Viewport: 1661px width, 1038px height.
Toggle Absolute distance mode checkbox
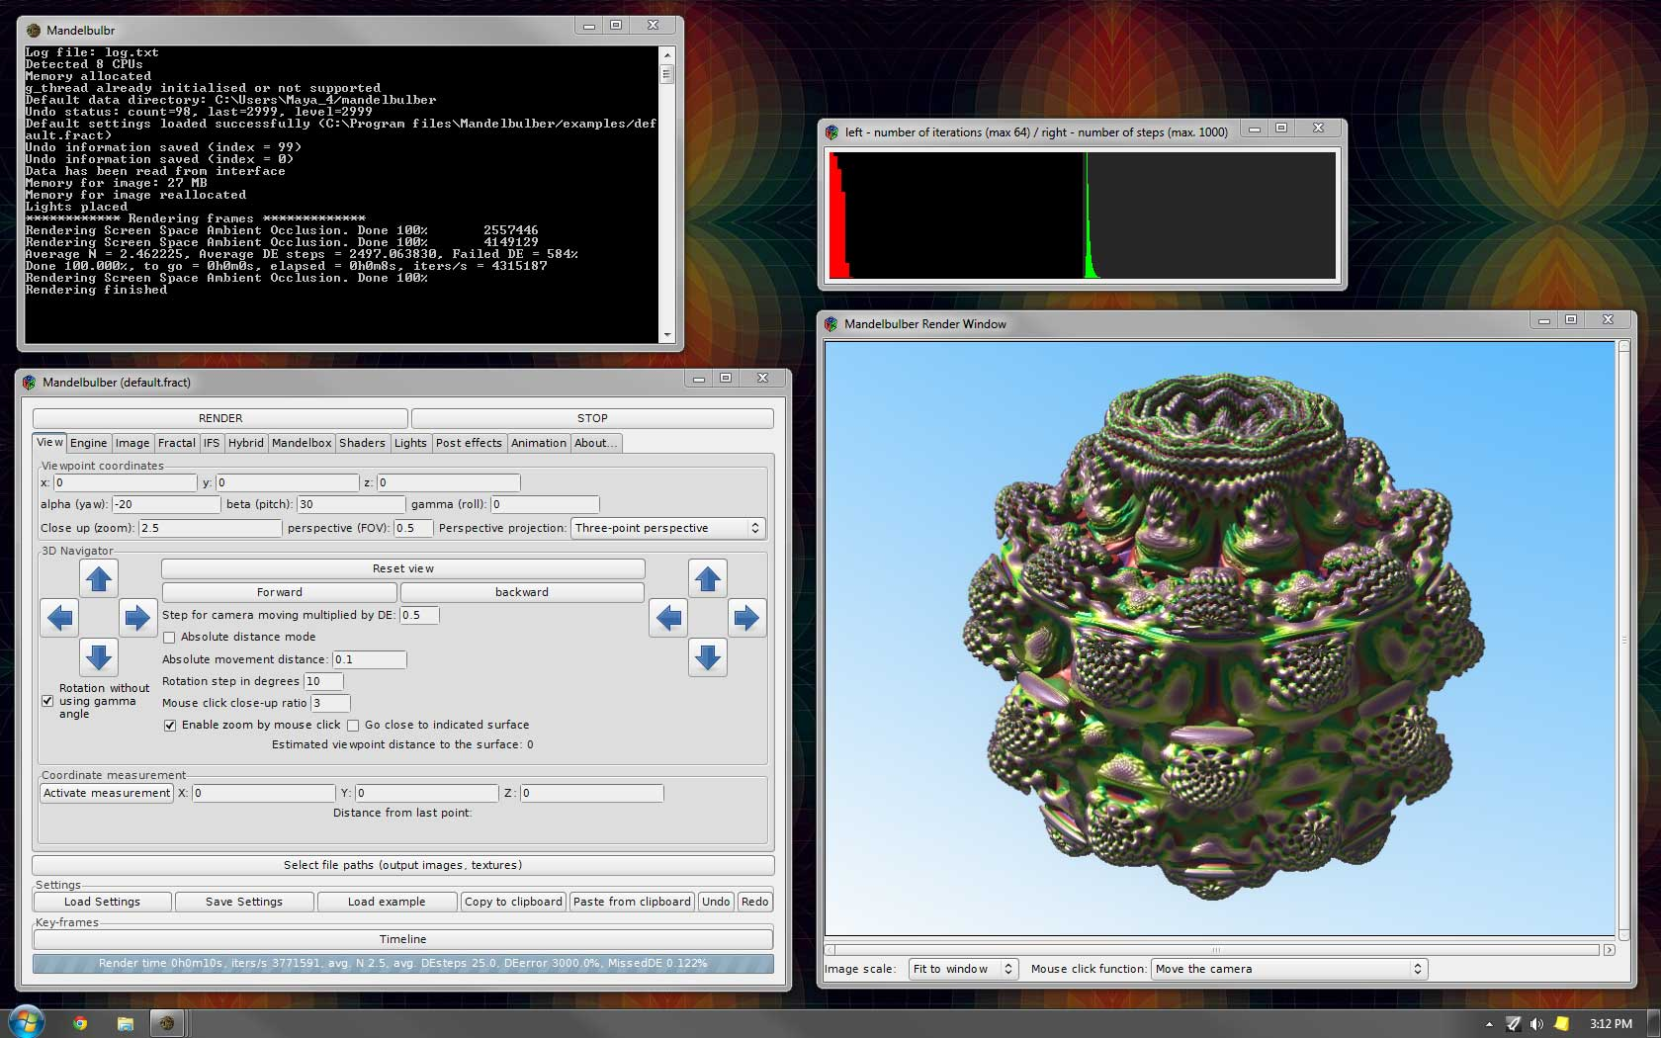[170, 637]
